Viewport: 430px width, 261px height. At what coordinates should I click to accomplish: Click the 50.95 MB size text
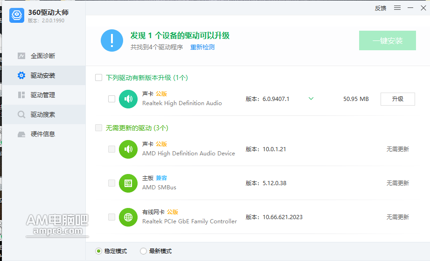356,99
